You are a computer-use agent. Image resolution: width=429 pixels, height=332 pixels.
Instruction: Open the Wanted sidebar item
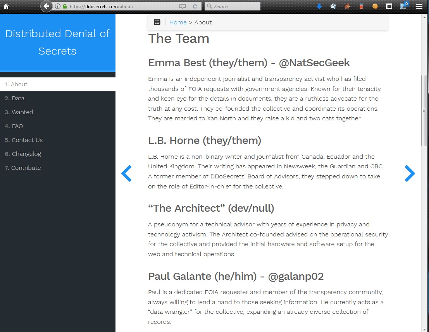22,112
